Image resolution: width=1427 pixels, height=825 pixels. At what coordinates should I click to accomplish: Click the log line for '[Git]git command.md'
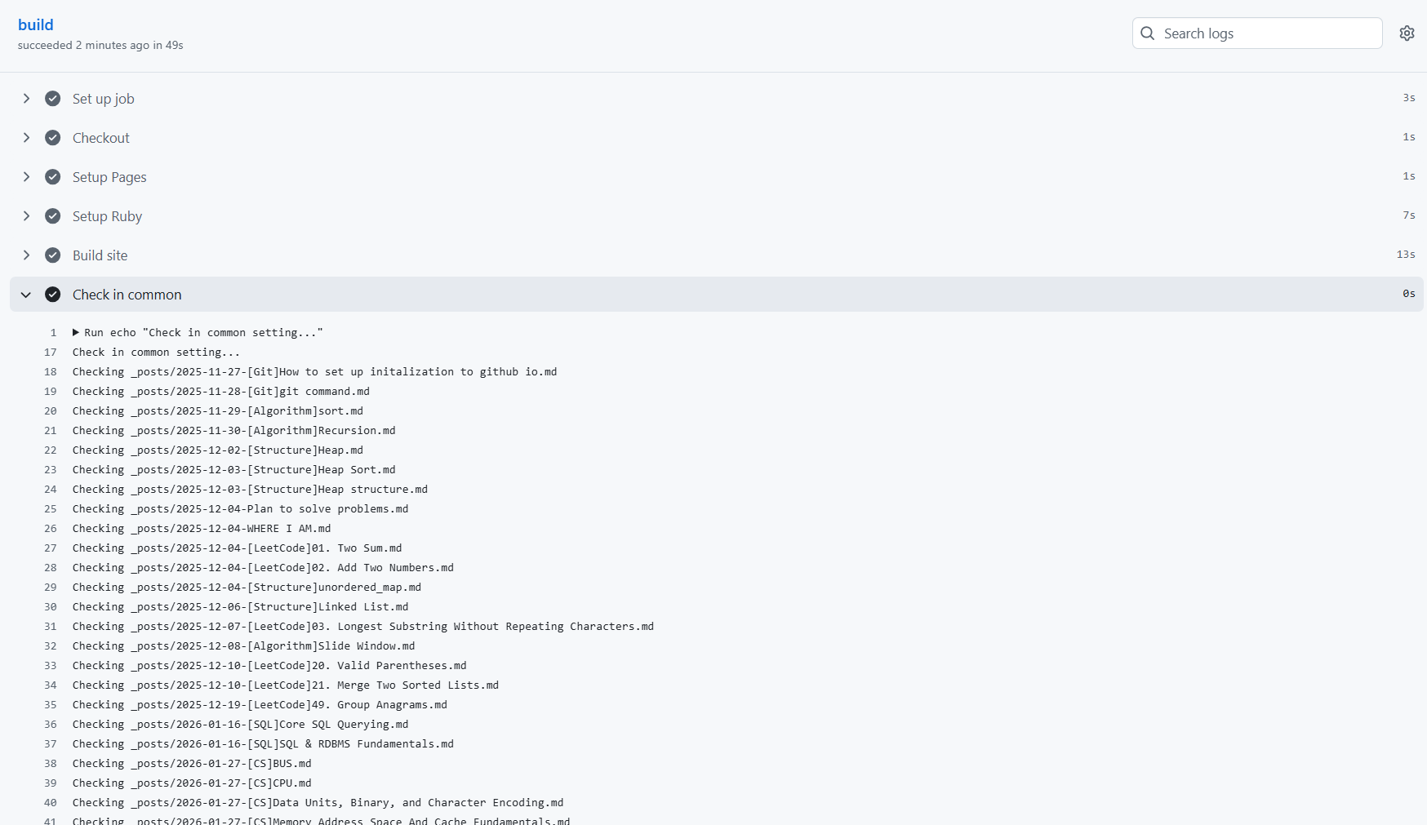221,392
